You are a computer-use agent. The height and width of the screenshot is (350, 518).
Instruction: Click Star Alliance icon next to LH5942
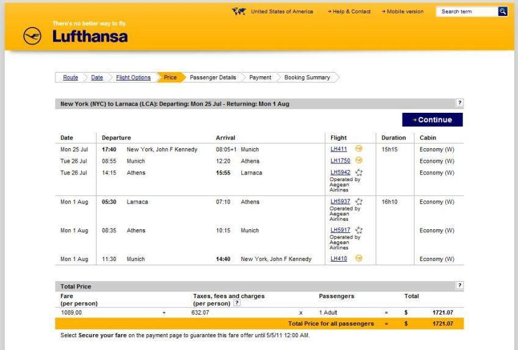click(359, 172)
